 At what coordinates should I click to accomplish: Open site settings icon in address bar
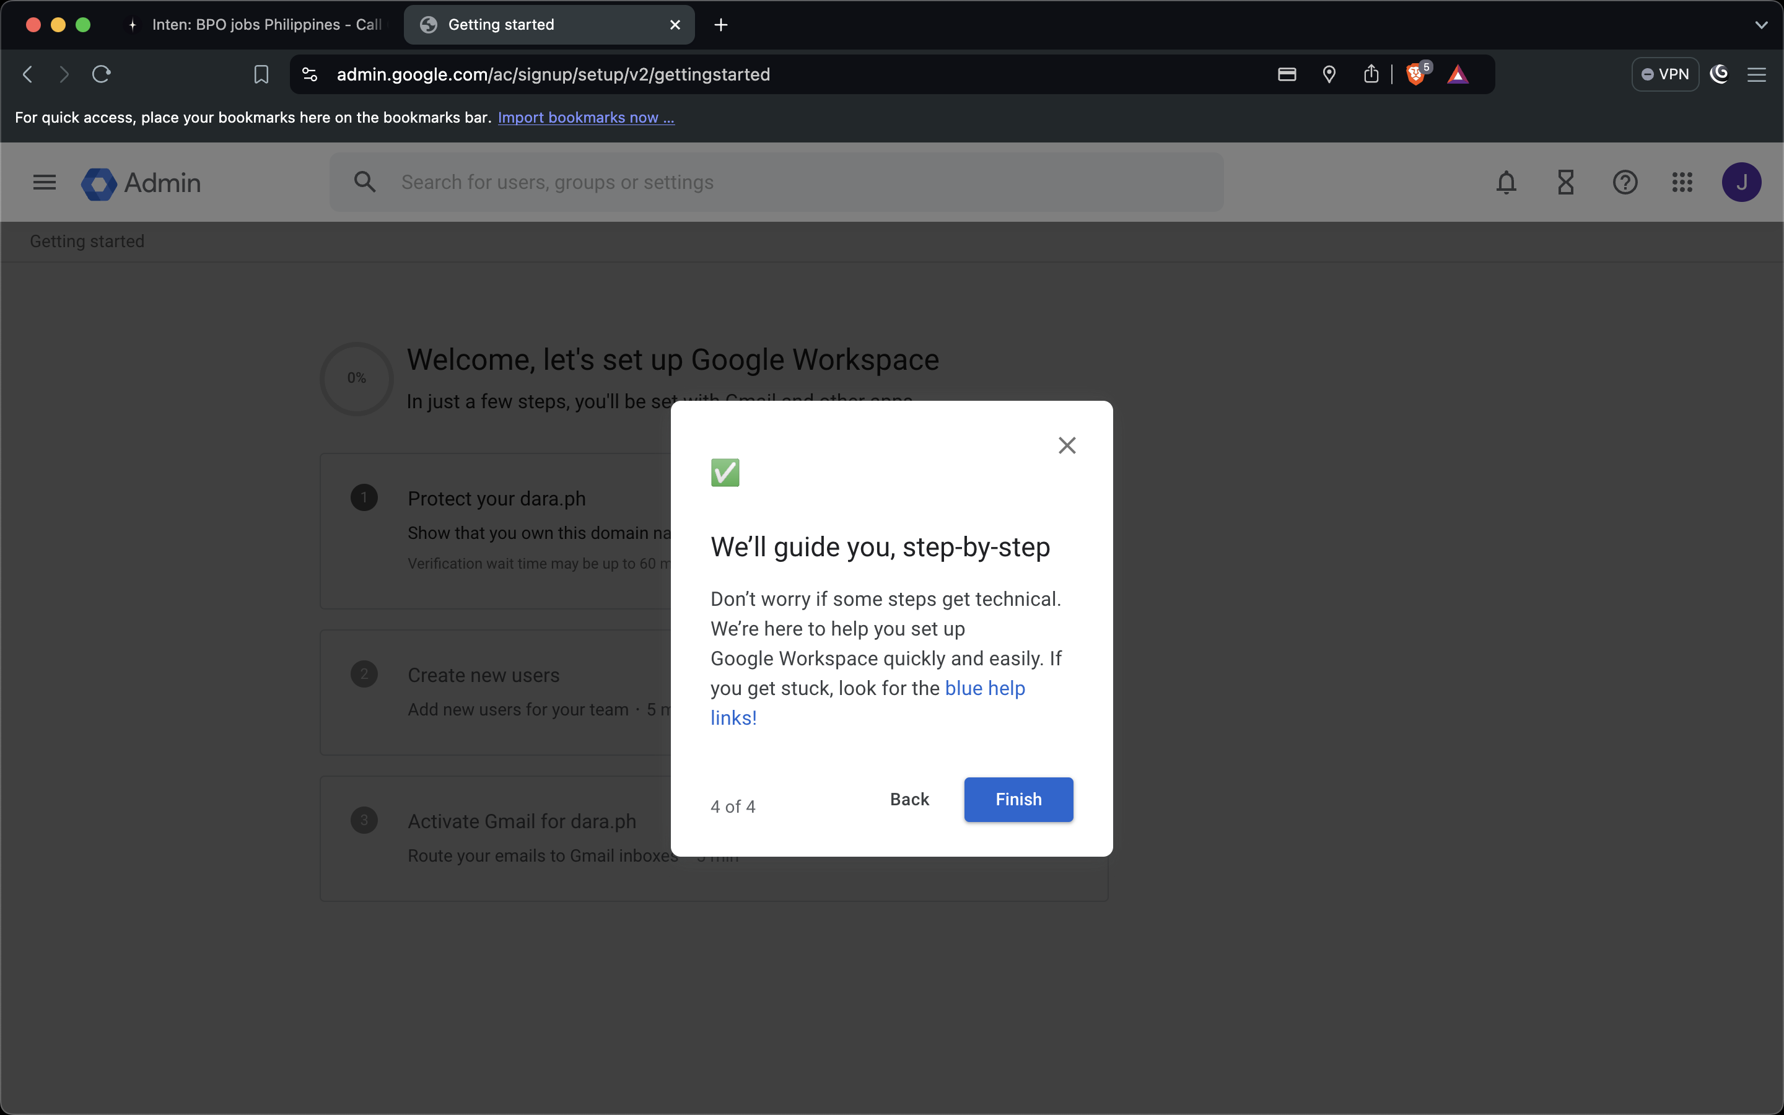[x=310, y=74]
